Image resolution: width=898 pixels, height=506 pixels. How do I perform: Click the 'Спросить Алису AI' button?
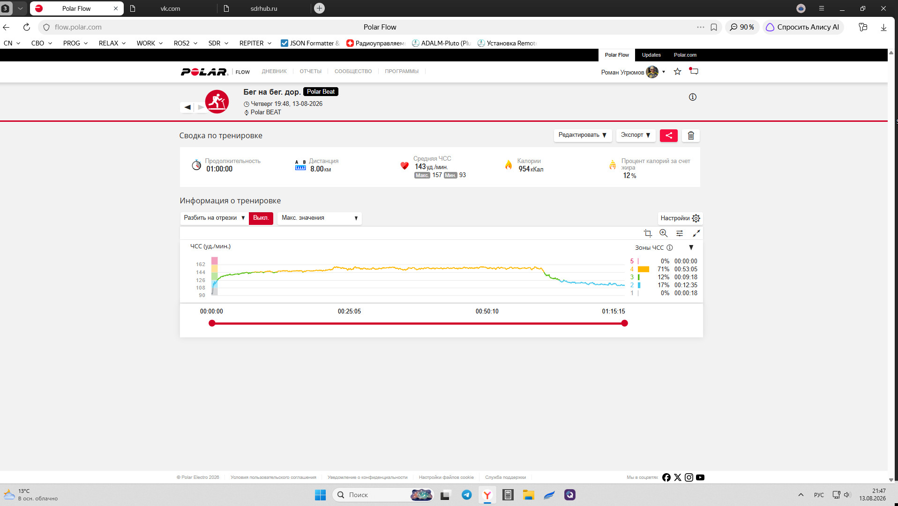[x=803, y=27]
